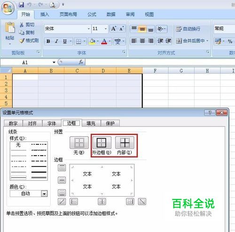Screen dimensions: 235x232
Task: Open the 对齐 tab in the dialog
Action: [32, 124]
